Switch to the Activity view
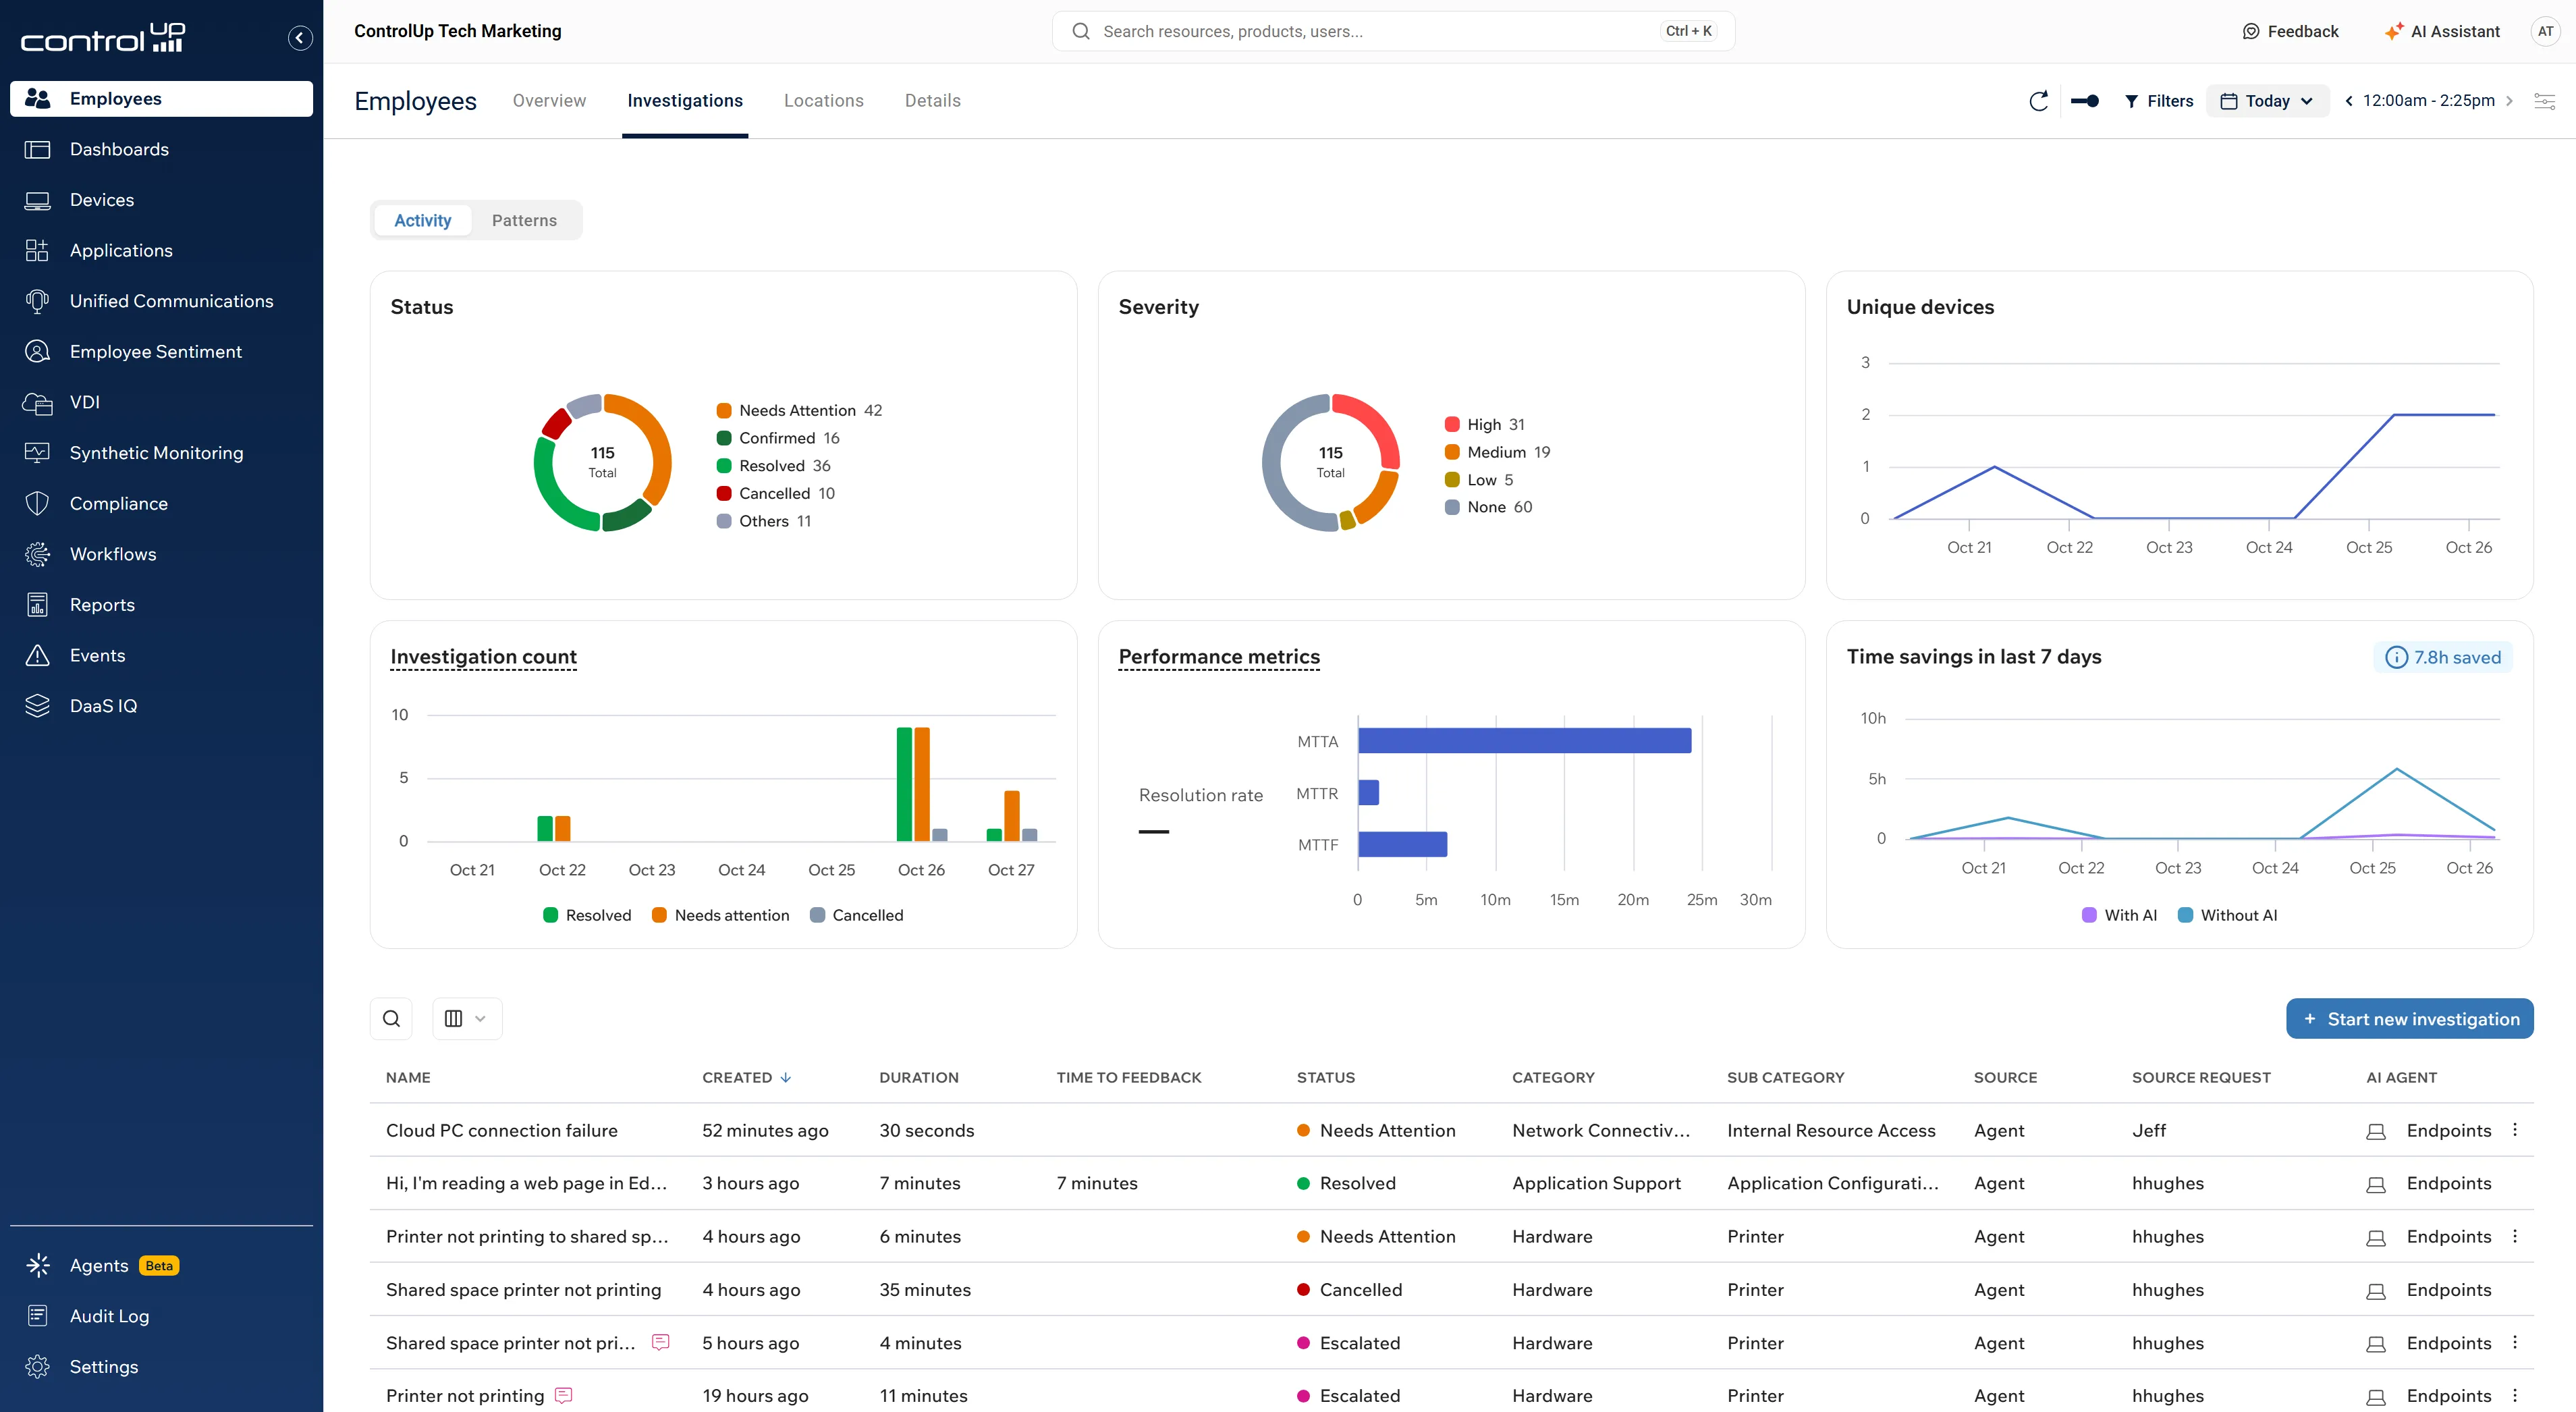The image size is (2576, 1412). point(423,220)
